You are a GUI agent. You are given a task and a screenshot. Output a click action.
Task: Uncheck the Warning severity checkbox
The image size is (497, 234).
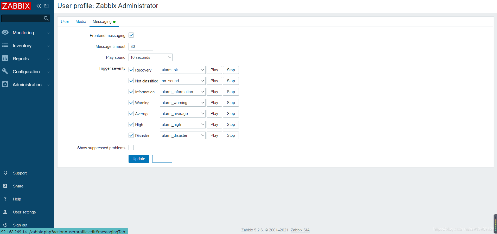tap(131, 103)
